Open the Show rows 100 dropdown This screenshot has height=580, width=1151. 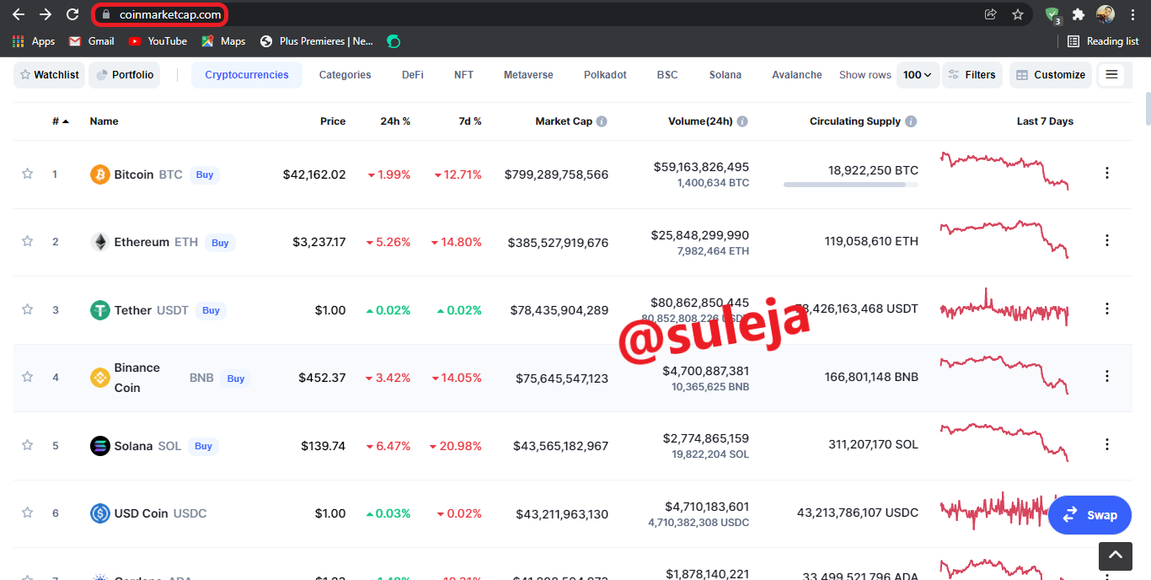(x=918, y=75)
